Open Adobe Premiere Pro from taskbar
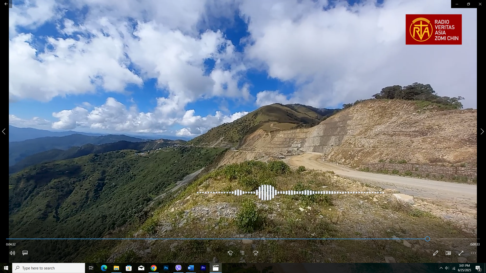This screenshot has height=273, width=486. click(x=203, y=268)
